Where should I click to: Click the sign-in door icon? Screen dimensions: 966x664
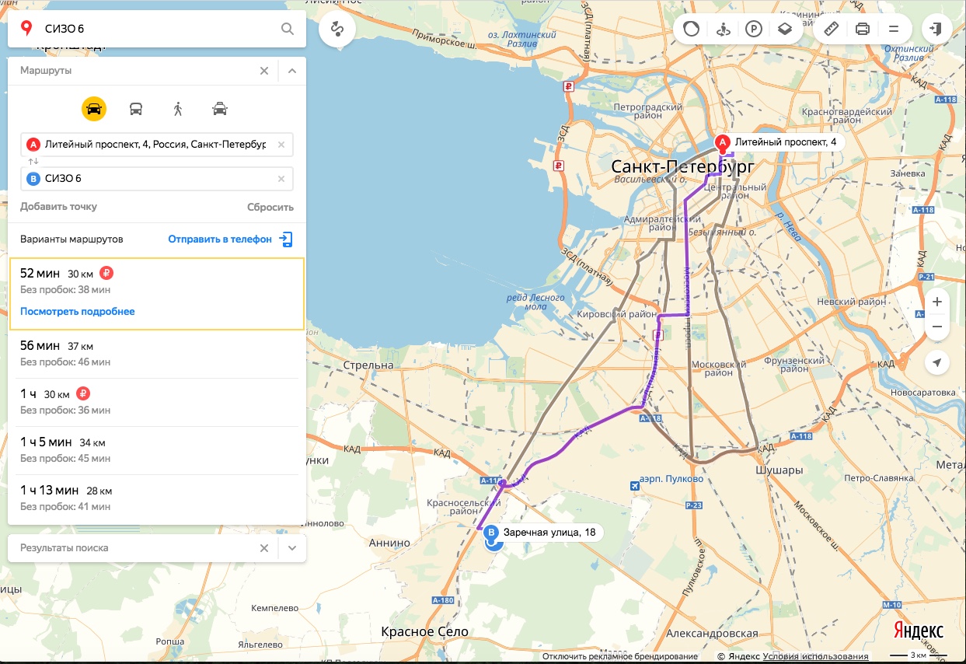coord(936,30)
